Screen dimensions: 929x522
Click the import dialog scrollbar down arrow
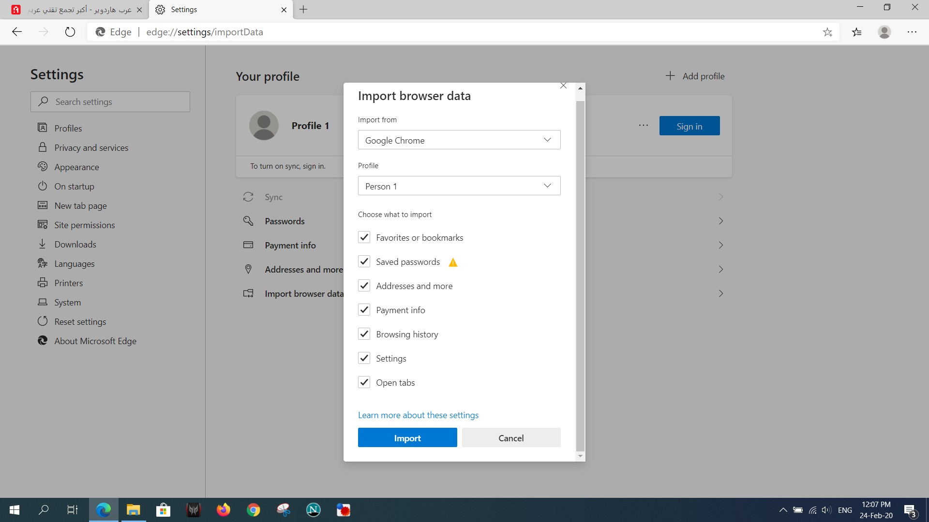(x=580, y=456)
